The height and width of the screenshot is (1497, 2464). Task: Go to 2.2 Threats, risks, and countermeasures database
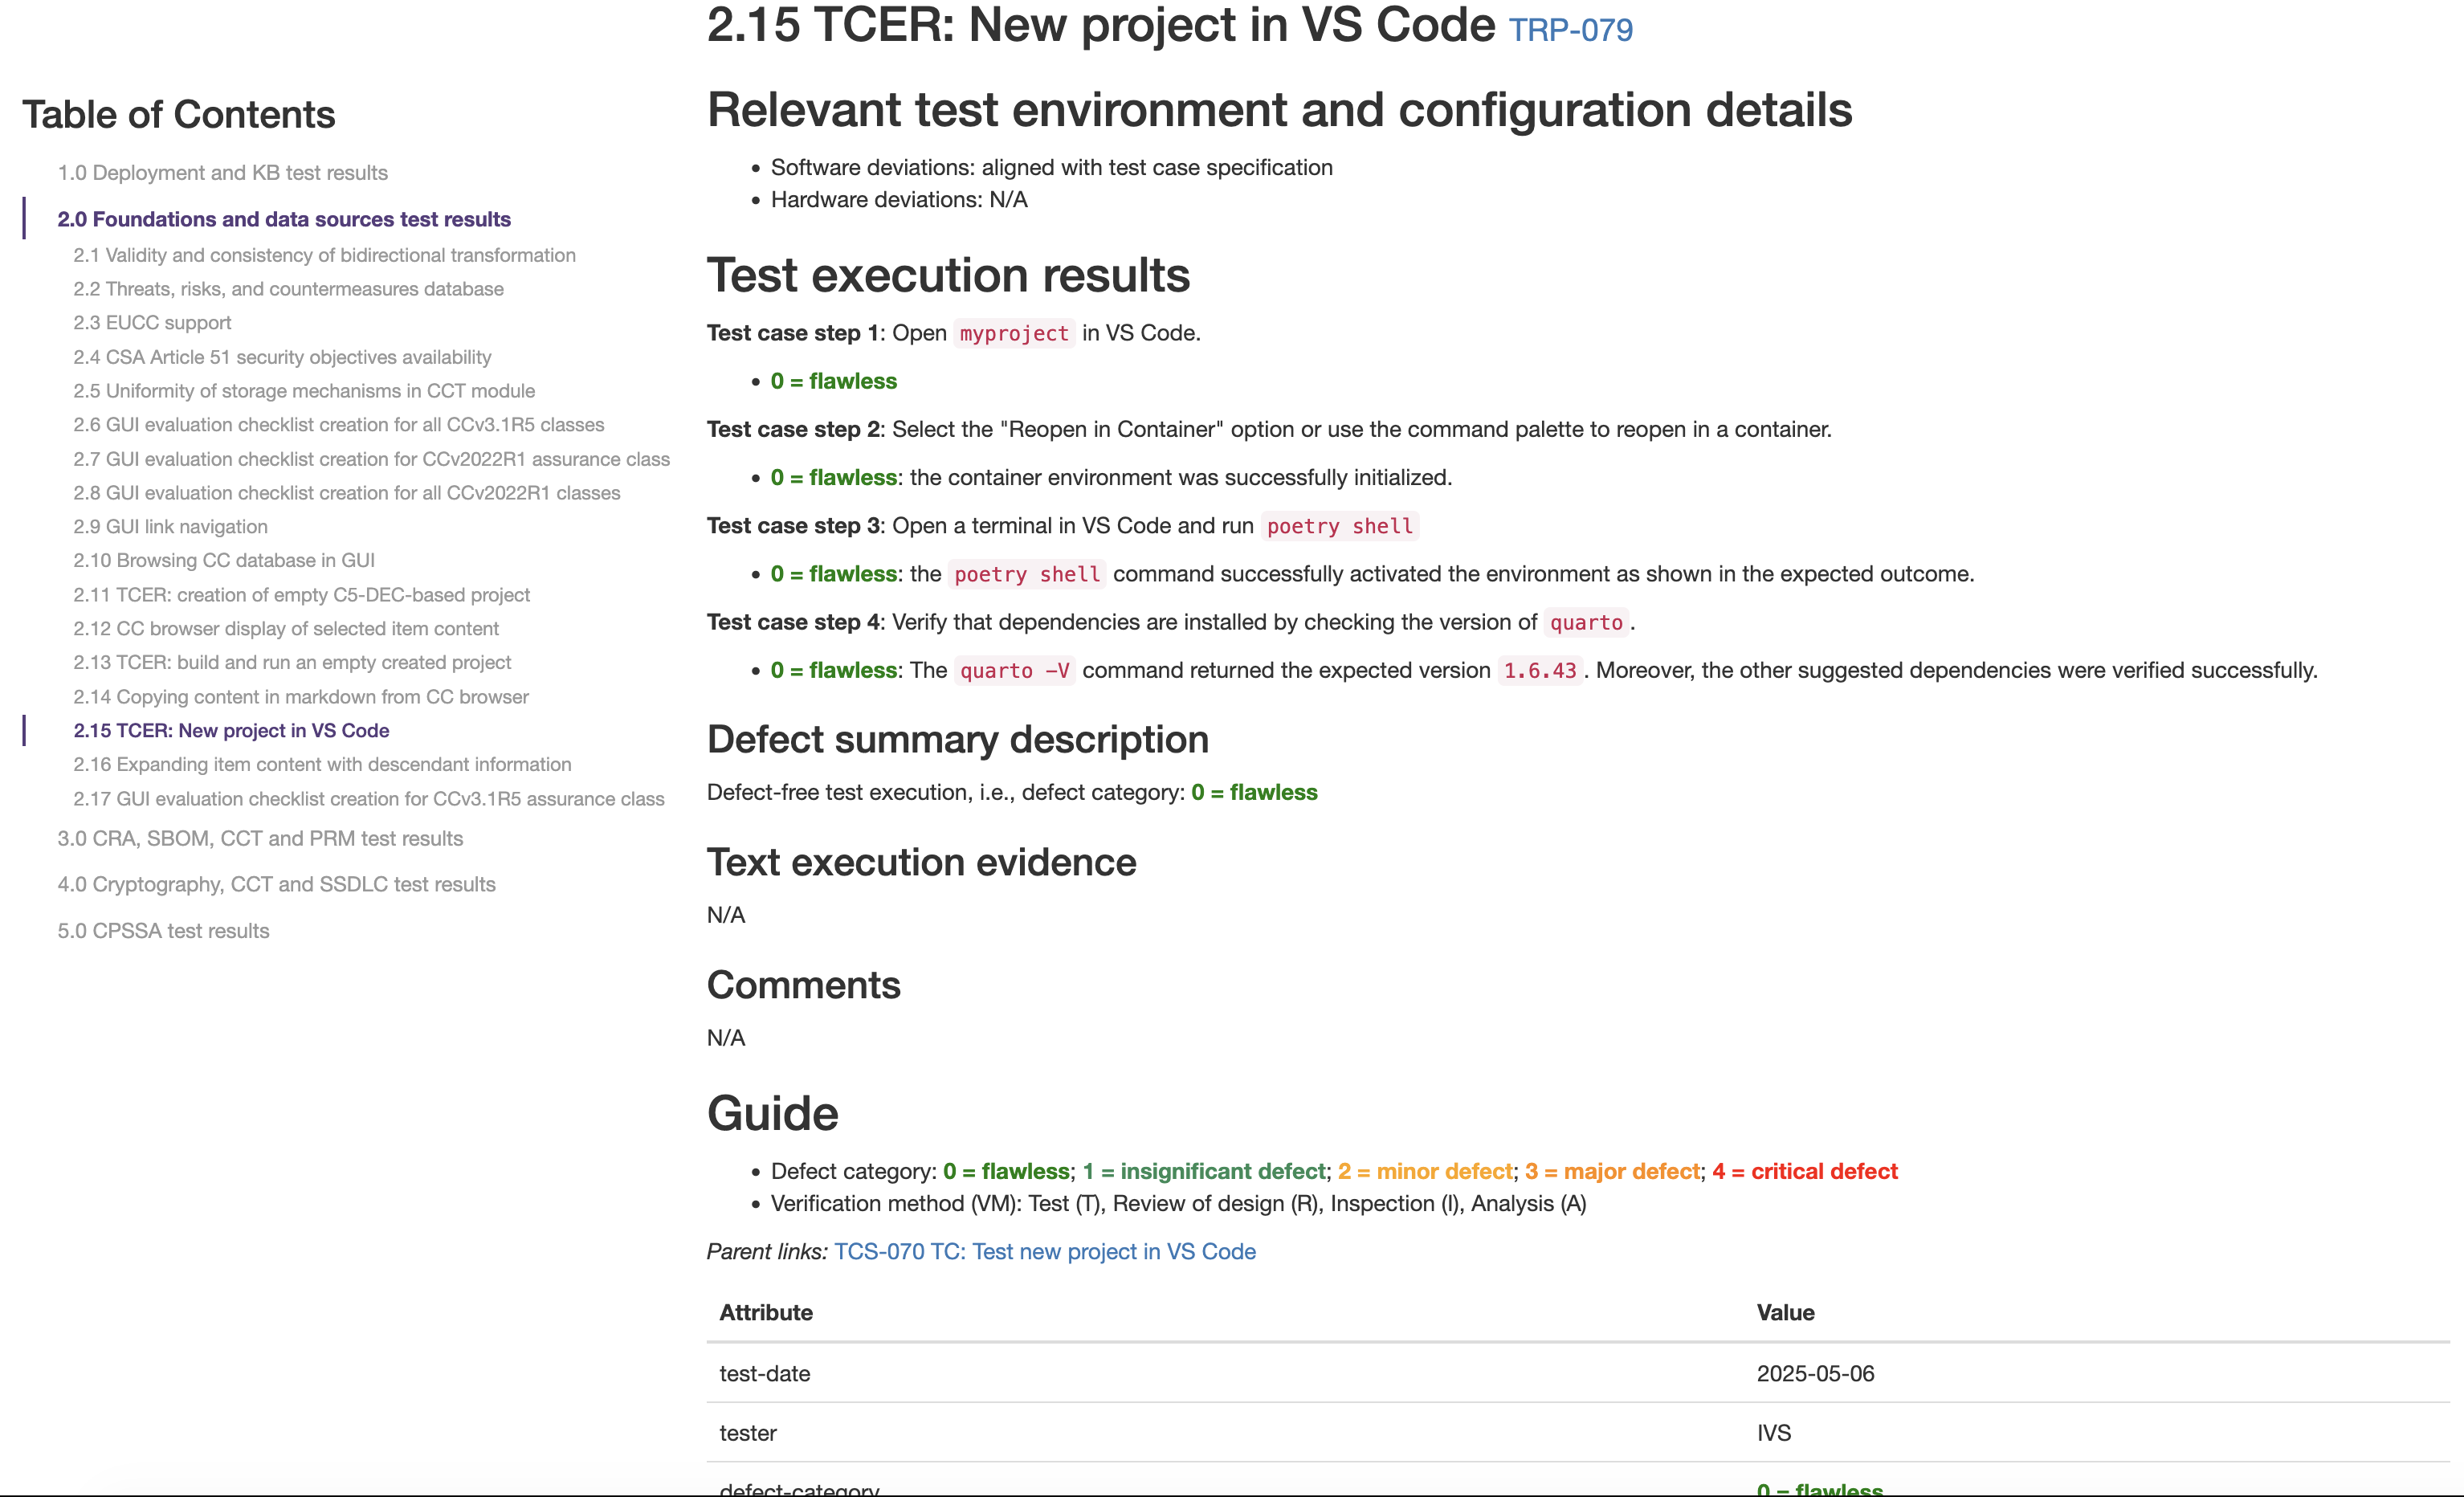tap(289, 289)
